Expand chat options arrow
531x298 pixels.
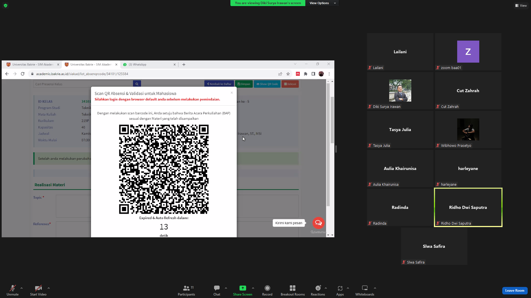(x=226, y=288)
